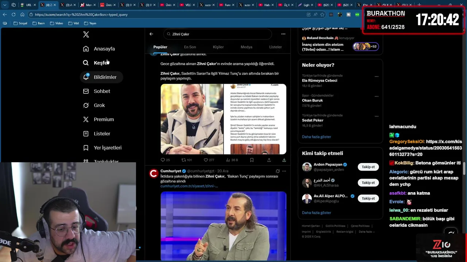Join space listeners avatars +52
467x262 pixels.
(x=366, y=46)
